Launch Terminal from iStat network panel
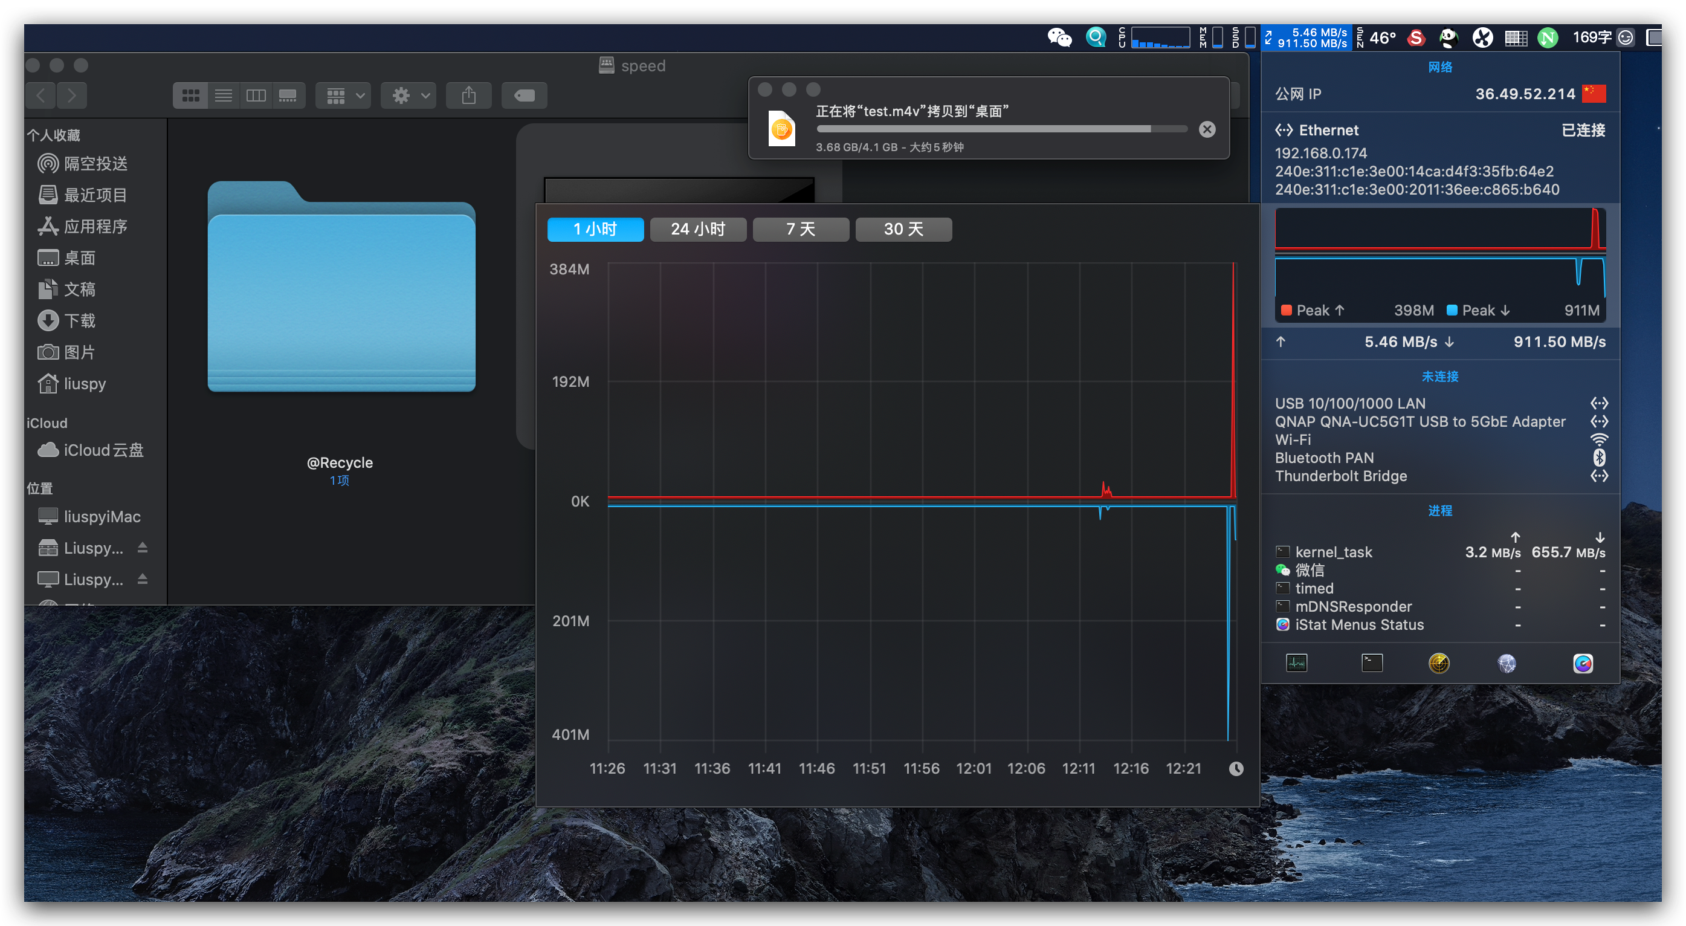1686x926 pixels. pyautogui.click(x=1372, y=664)
